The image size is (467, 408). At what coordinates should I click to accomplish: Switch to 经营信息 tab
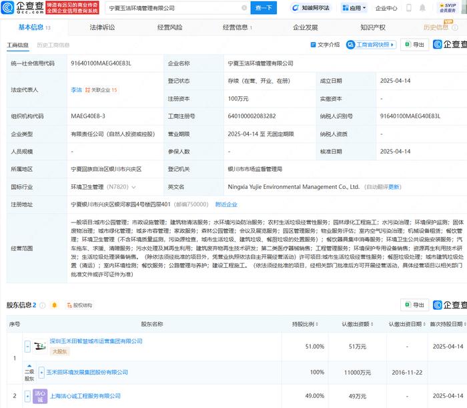[238, 27]
